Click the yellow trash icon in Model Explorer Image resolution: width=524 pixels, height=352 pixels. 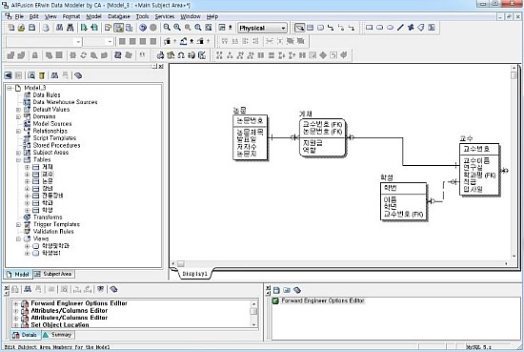tap(42, 75)
